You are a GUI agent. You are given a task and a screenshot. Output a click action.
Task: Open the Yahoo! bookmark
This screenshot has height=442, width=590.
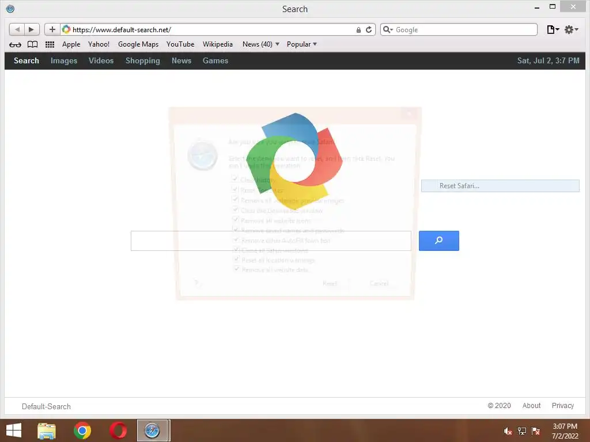point(99,44)
